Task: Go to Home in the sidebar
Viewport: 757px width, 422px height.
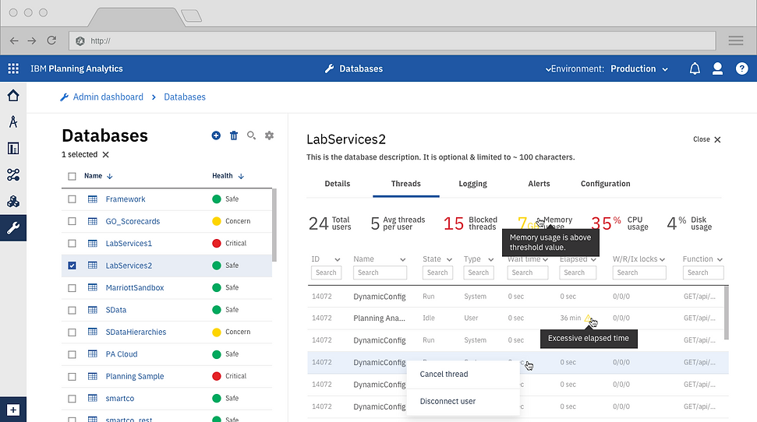Action: pos(13,96)
